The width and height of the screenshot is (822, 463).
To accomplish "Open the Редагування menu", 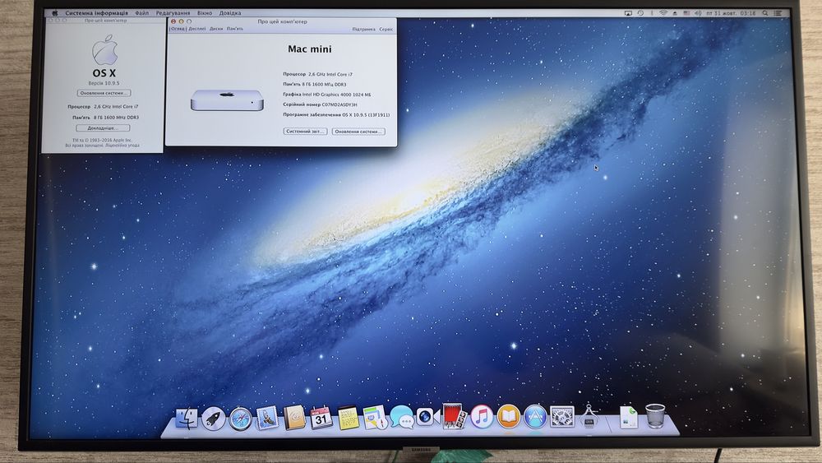I will [173, 13].
